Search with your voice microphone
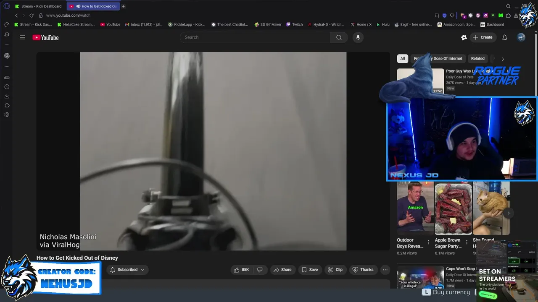The width and height of the screenshot is (538, 302). 358,37
